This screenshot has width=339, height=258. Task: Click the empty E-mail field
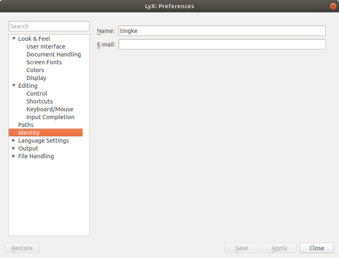click(222, 44)
